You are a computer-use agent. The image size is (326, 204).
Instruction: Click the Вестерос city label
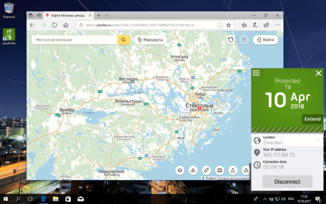point(128,79)
